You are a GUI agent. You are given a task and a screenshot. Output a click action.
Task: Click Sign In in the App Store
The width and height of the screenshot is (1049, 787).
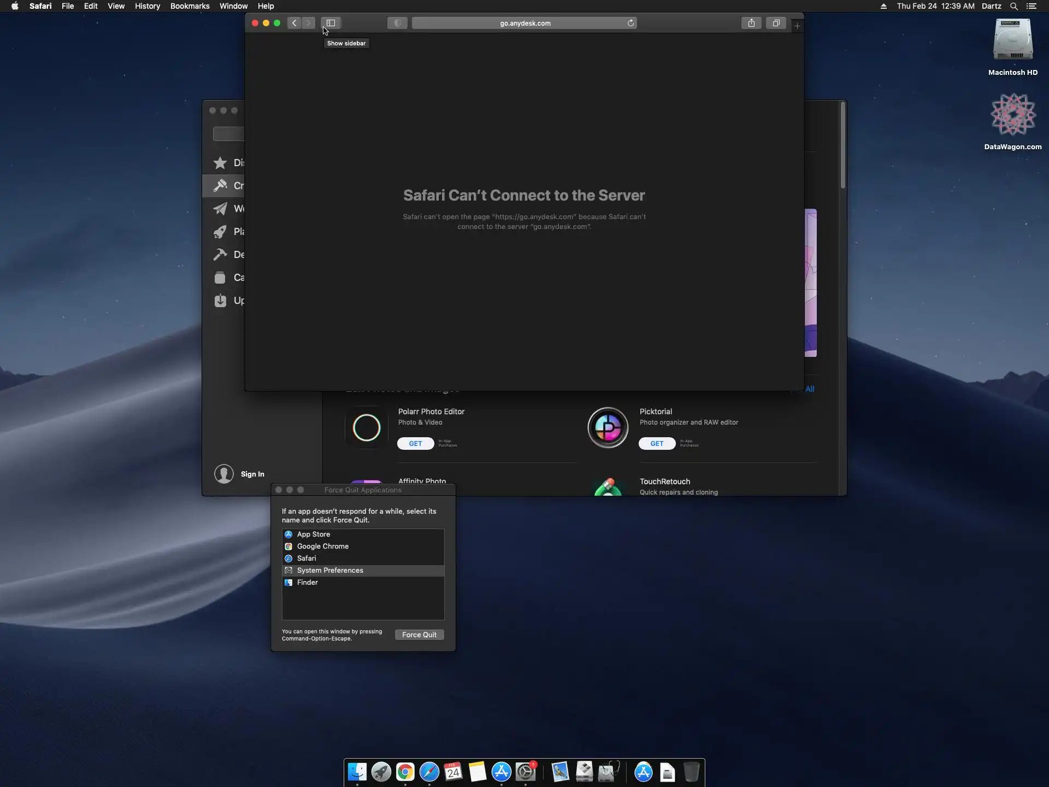pyautogui.click(x=252, y=474)
